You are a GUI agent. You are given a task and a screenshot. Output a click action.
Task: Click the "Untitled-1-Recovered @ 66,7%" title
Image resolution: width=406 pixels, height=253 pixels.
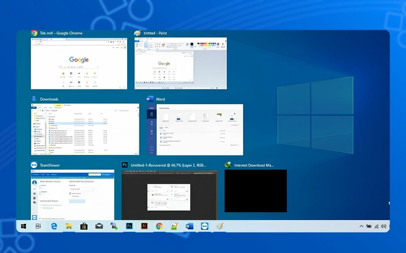point(168,165)
